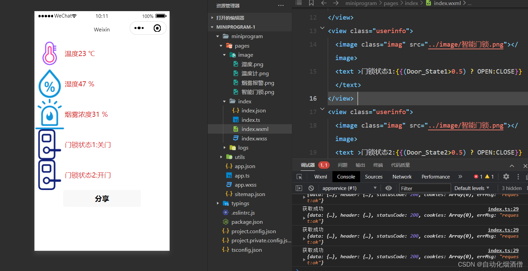This screenshot has width=528, height=271.
Task: Switch to the 调试器 debugger tab
Action: [308, 165]
